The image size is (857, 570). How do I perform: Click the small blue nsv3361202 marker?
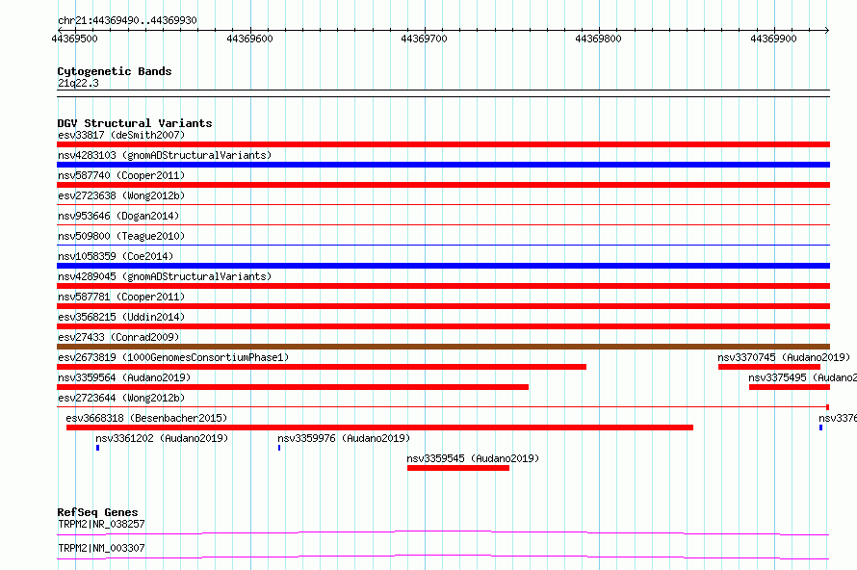98,448
